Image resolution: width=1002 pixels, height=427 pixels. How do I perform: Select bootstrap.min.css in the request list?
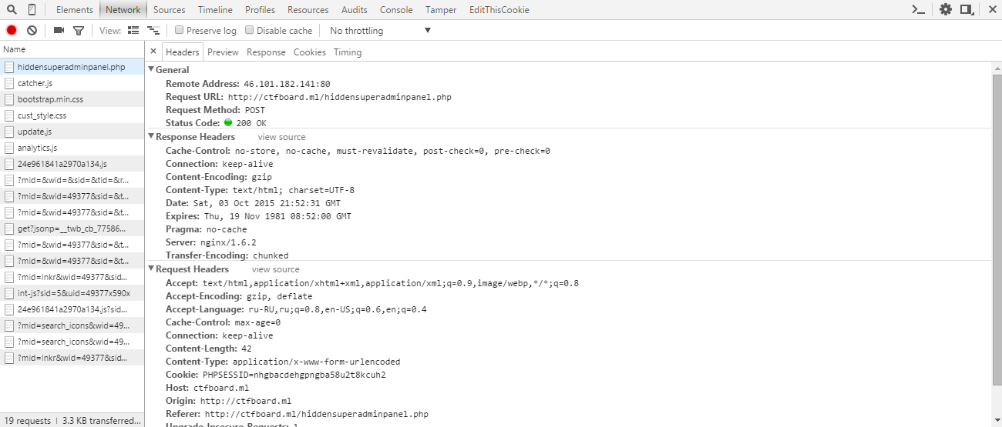[50, 99]
